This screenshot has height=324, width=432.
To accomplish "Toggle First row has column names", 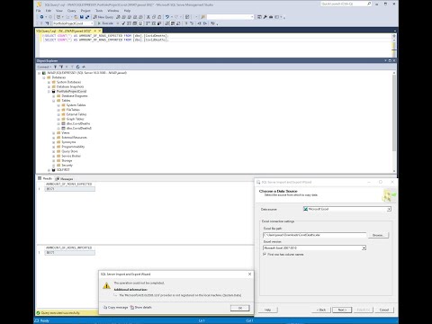I will [265, 255].
